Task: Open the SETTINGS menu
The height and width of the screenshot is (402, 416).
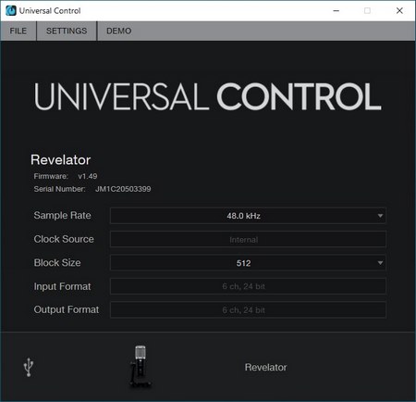Action: coord(67,31)
